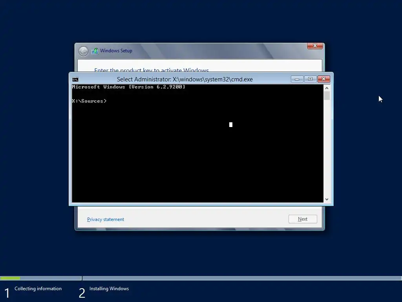Click the 'Enter the product key' heading

pos(151,70)
